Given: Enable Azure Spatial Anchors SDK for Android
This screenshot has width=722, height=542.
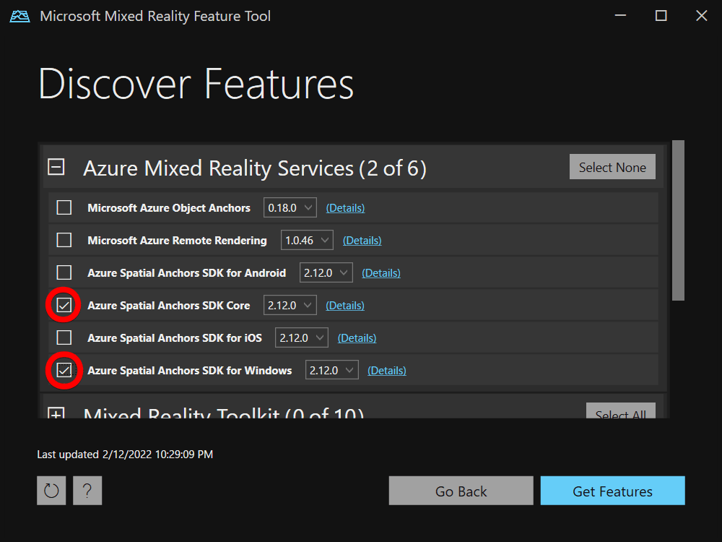Looking at the screenshot, I should [64, 272].
